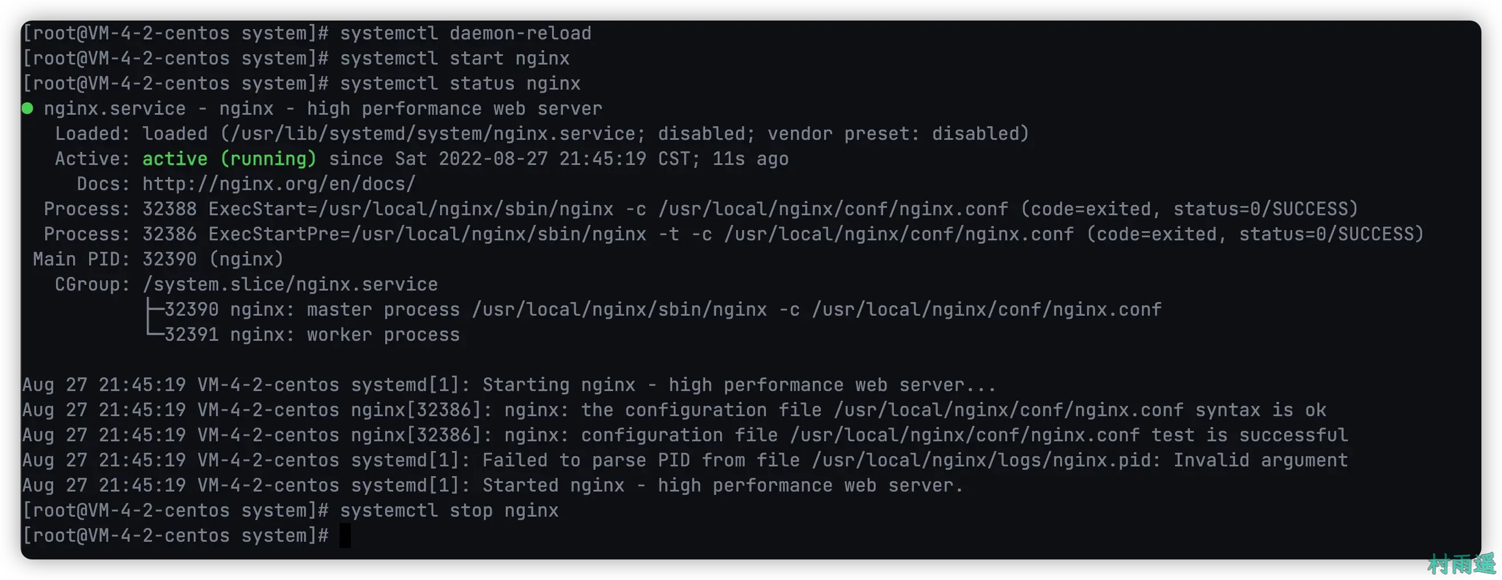The height and width of the screenshot is (580, 1502).
Task: Click the "systemctl start nginx" command
Action: point(454,58)
